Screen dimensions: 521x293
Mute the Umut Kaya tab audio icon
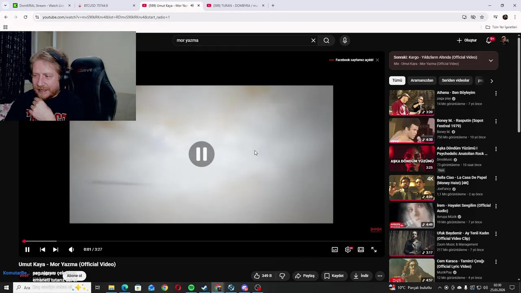(x=192, y=6)
